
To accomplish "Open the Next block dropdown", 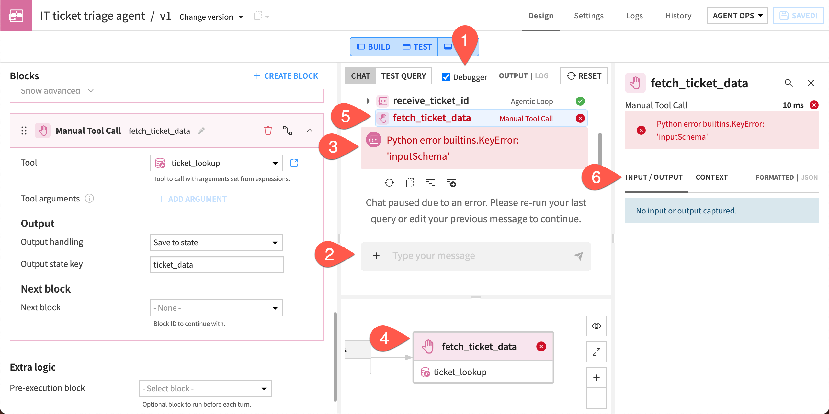I will tap(216, 308).
